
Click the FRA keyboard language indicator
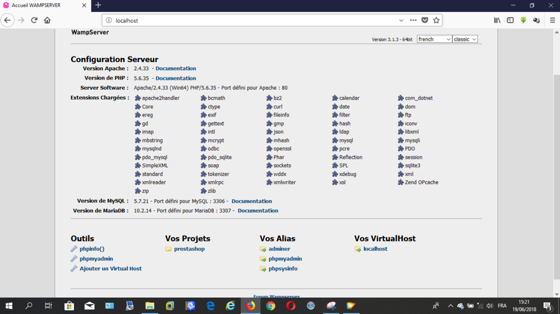pyautogui.click(x=502, y=306)
